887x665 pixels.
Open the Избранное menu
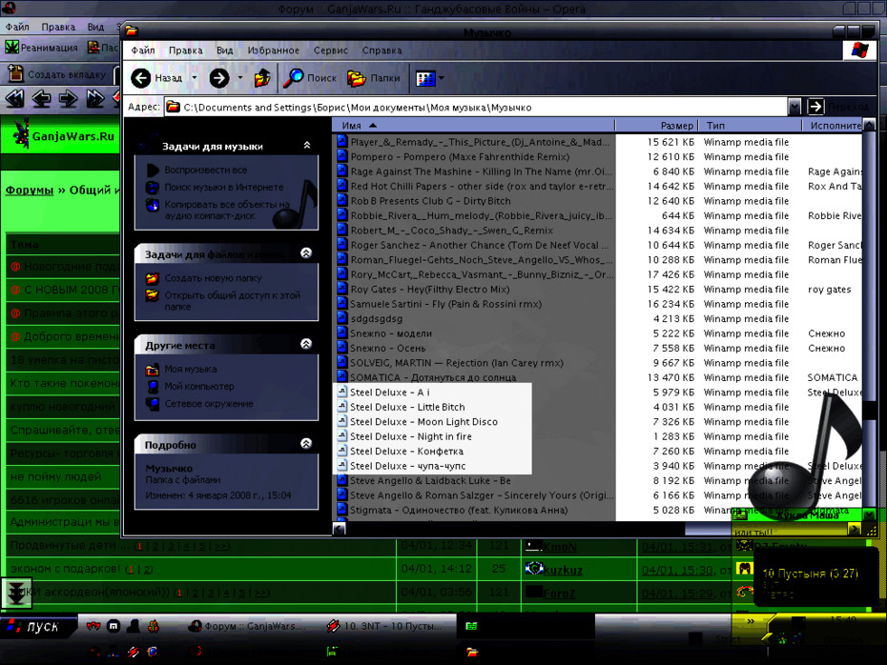point(273,50)
